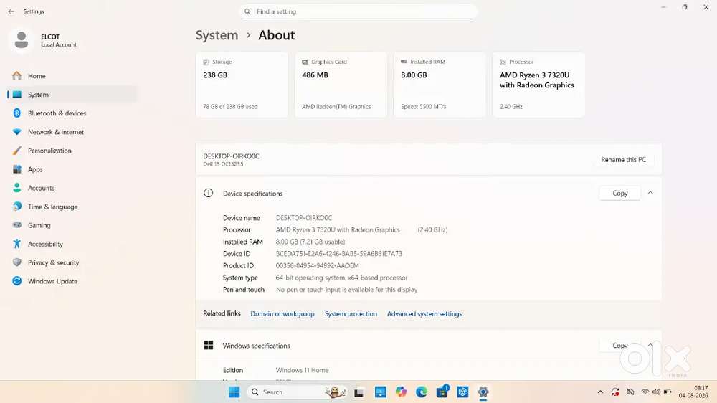Show hidden tray icons chevron
This screenshot has height=403, width=717.
pyautogui.click(x=600, y=392)
